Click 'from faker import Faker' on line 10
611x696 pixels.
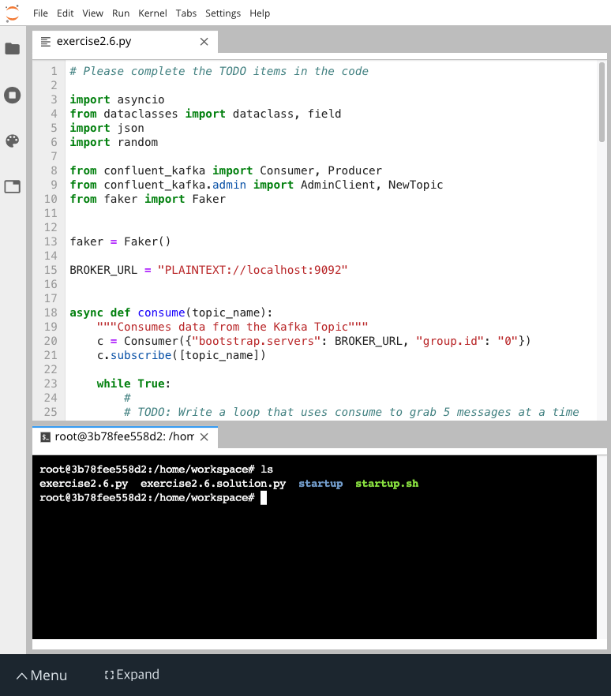(148, 199)
